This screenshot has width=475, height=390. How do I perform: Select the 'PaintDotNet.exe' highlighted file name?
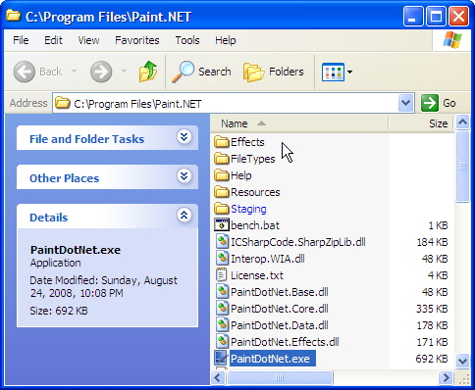click(x=273, y=359)
